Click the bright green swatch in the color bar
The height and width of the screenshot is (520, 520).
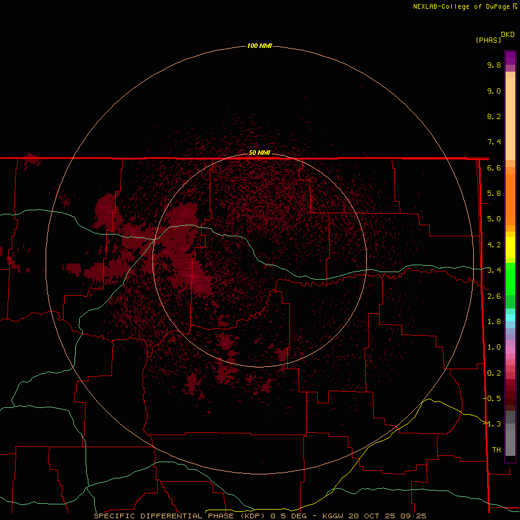(x=510, y=278)
